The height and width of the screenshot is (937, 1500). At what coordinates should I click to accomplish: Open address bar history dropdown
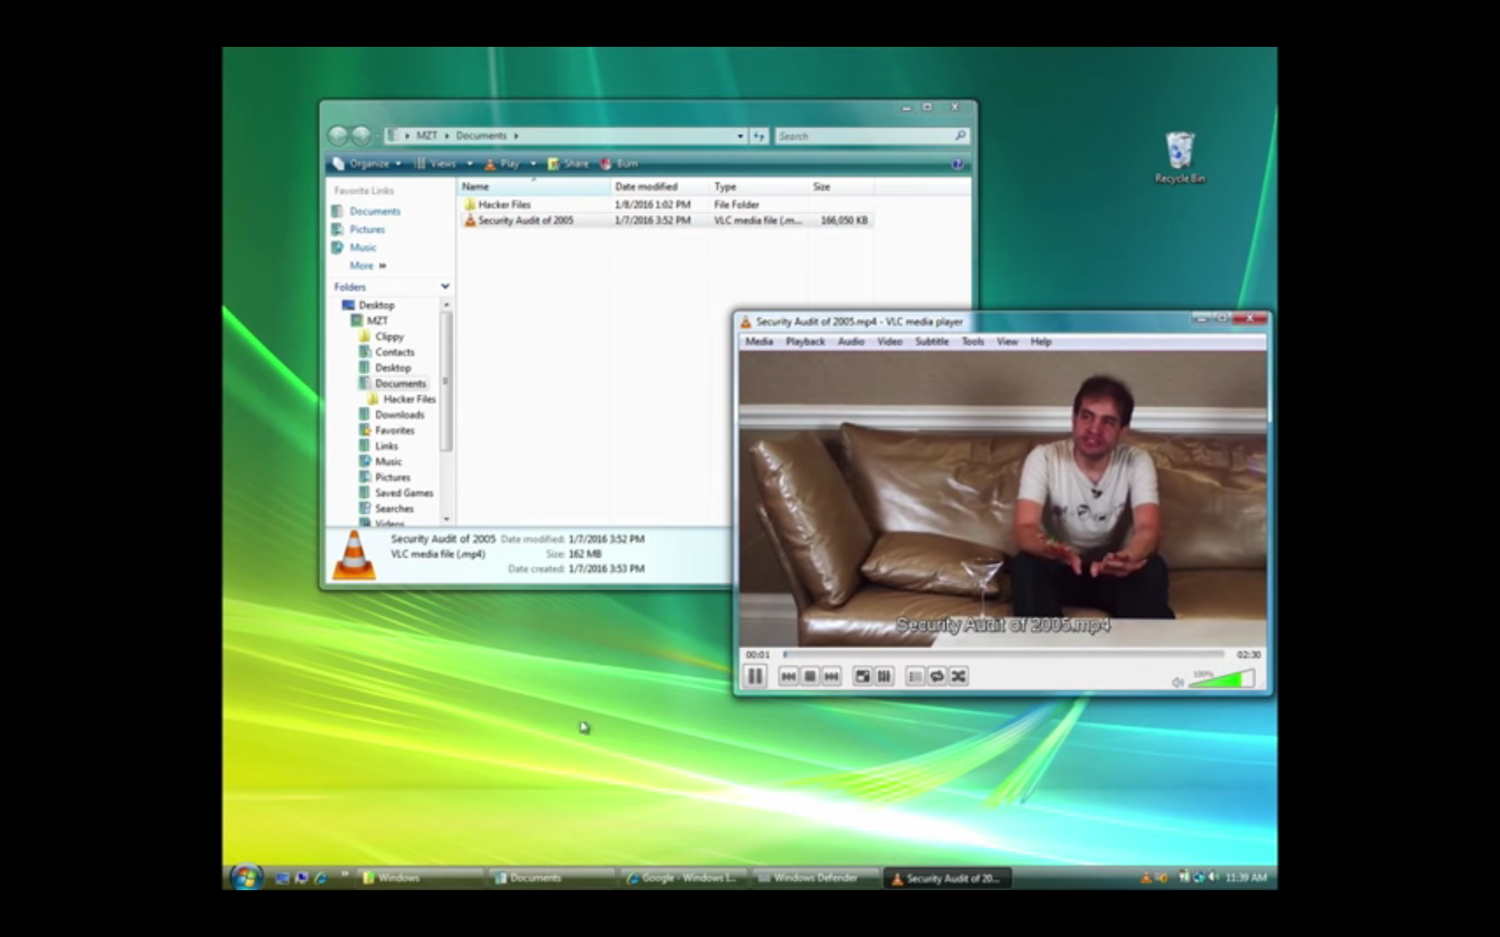[x=740, y=136]
